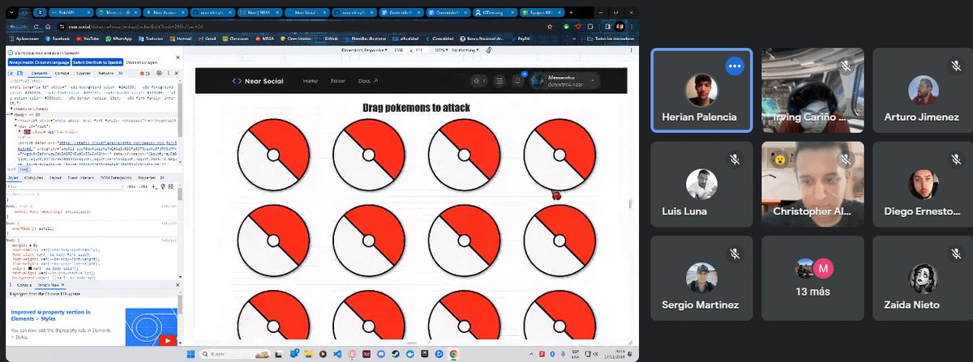
Task: Click muted mic icon on Sergio Martinez tile
Action: [735, 254]
